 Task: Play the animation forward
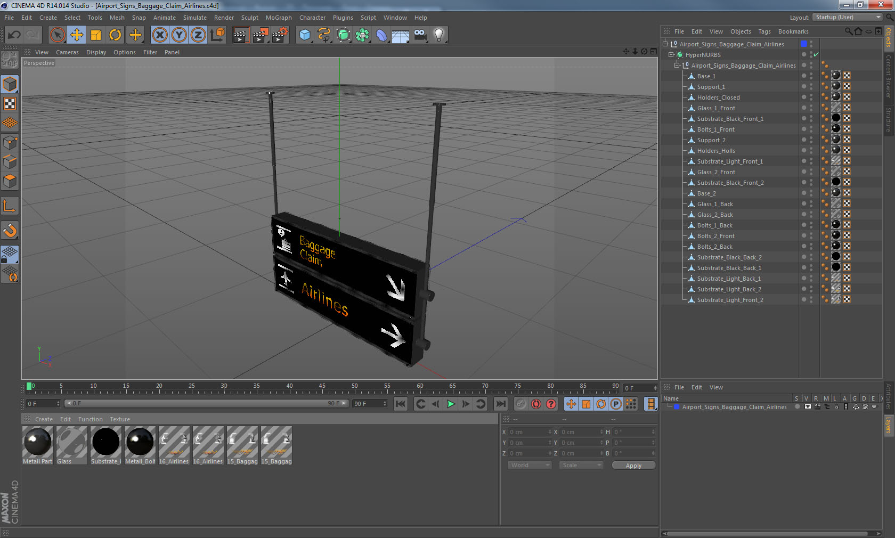[451, 404]
